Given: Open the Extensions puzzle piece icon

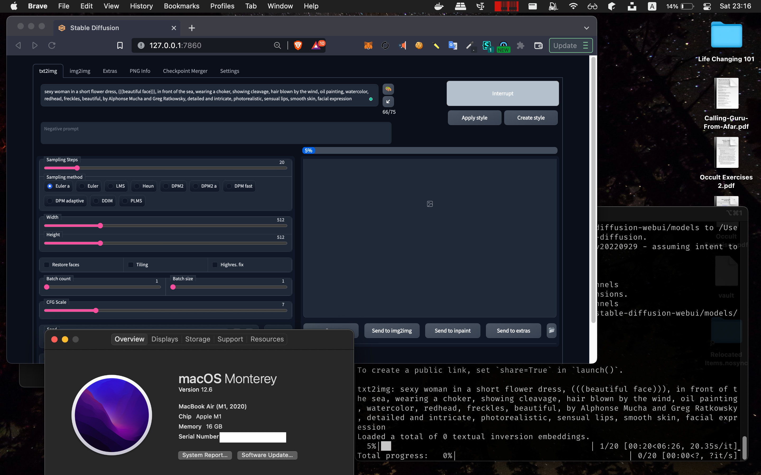Looking at the screenshot, I should pyautogui.click(x=521, y=46).
